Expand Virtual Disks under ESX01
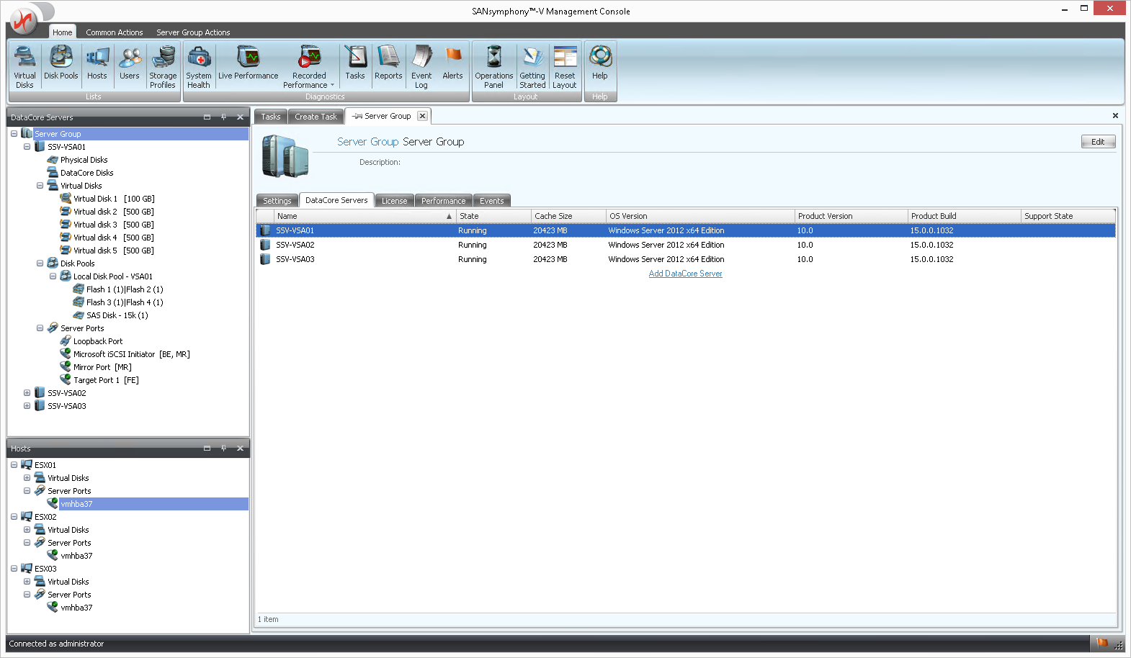This screenshot has width=1131, height=658. (x=27, y=478)
